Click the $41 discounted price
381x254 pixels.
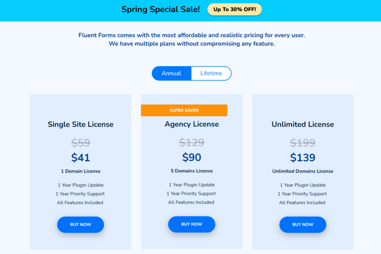point(81,157)
